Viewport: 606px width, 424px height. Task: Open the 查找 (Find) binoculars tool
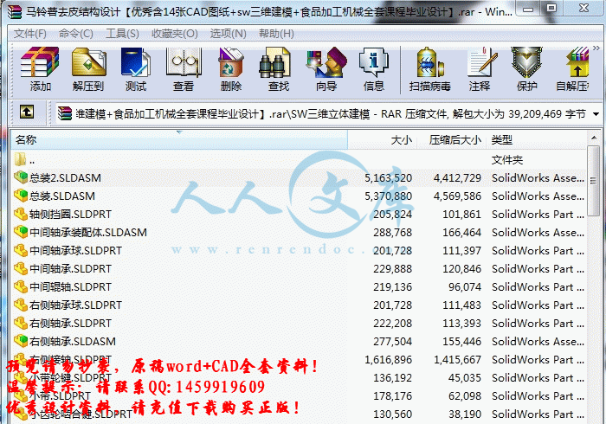[x=279, y=69]
